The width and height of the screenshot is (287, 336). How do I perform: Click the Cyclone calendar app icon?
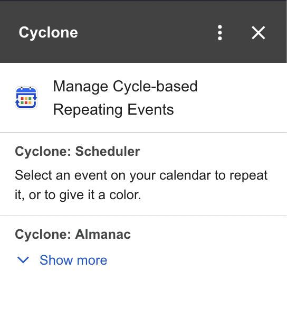pos(26,98)
